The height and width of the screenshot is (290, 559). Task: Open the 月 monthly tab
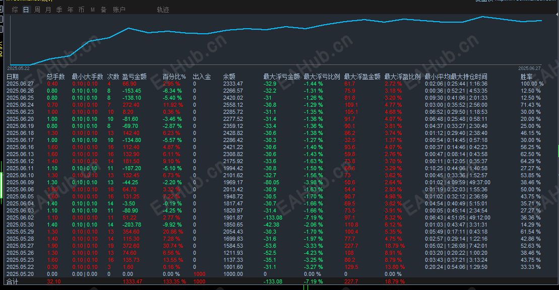click(x=48, y=10)
